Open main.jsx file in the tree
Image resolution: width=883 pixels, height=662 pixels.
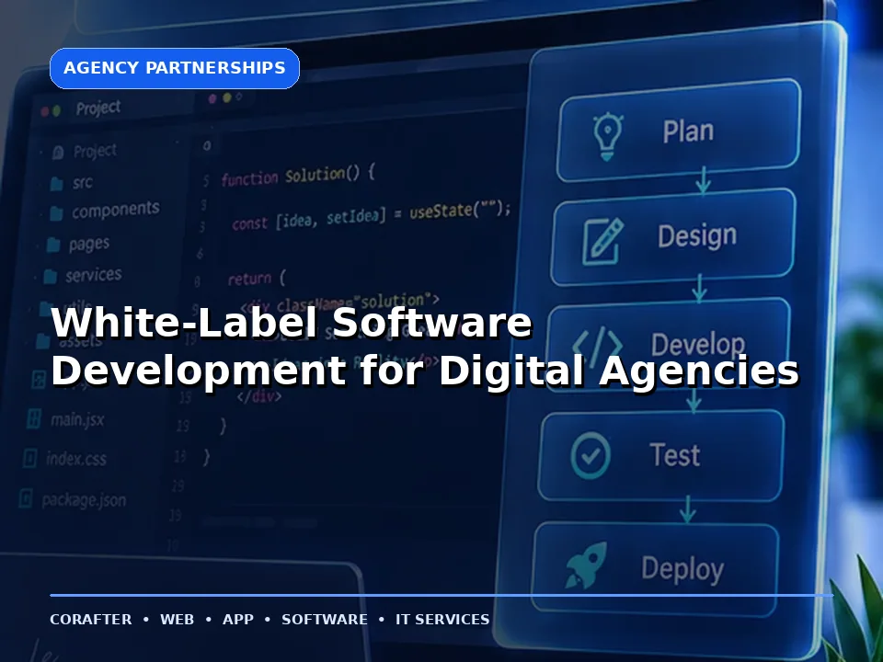(x=77, y=420)
